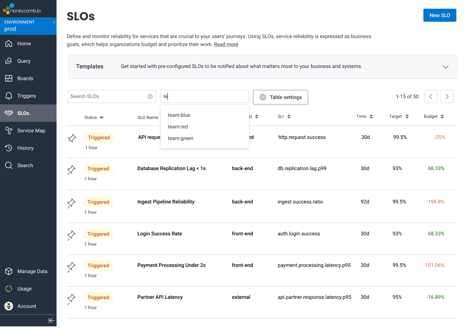Open the Query icon in sidebar
The height and width of the screenshot is (330, 464).
(9, 61)
